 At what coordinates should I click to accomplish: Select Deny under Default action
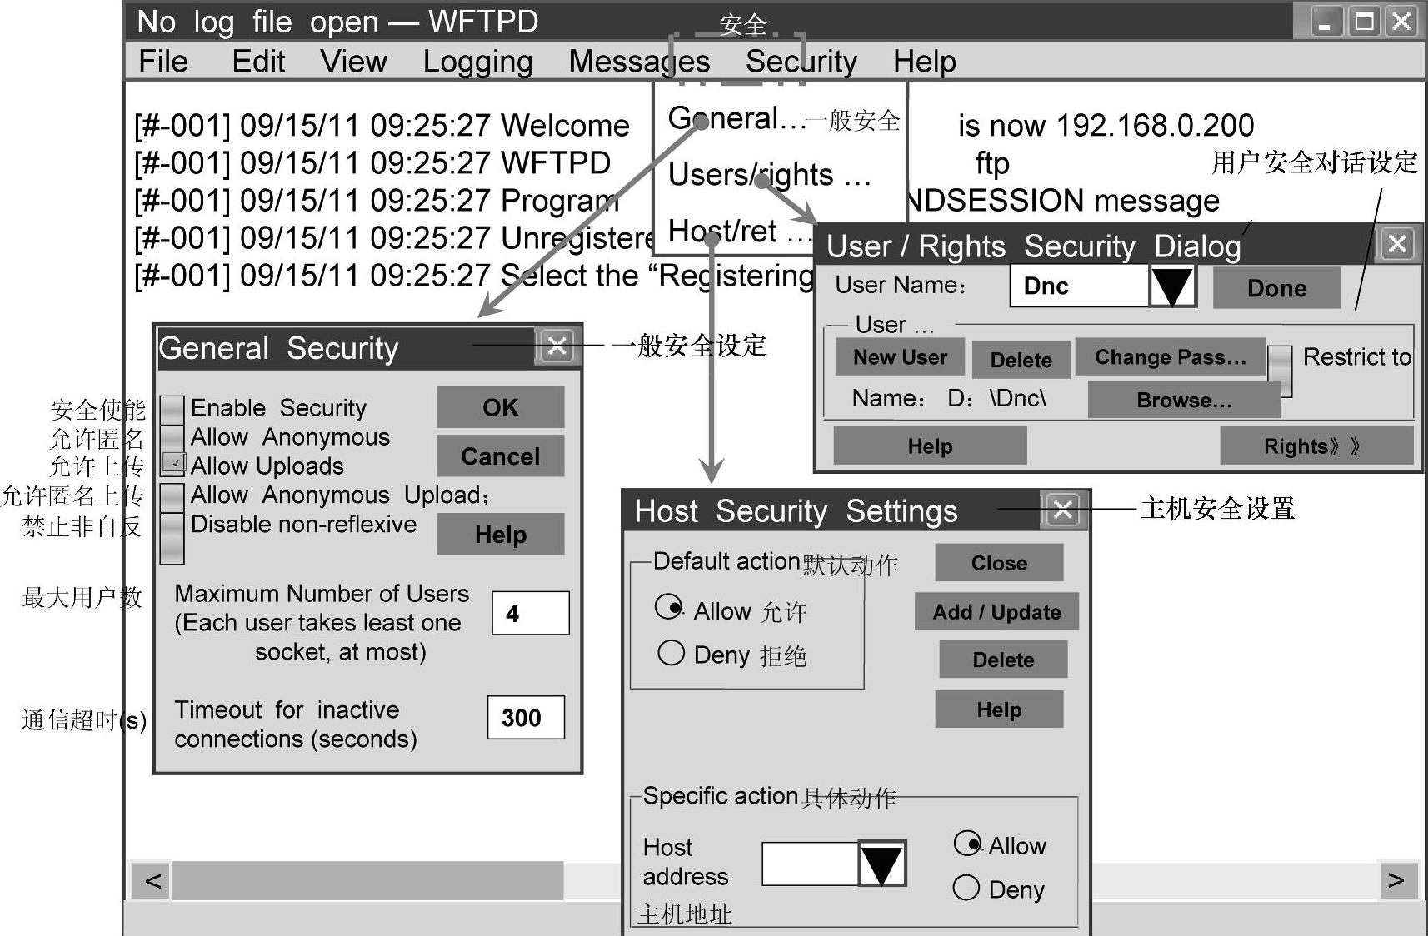point(671,652)
